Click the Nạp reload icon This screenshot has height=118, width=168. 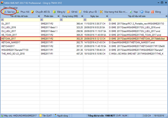[131, 12]
